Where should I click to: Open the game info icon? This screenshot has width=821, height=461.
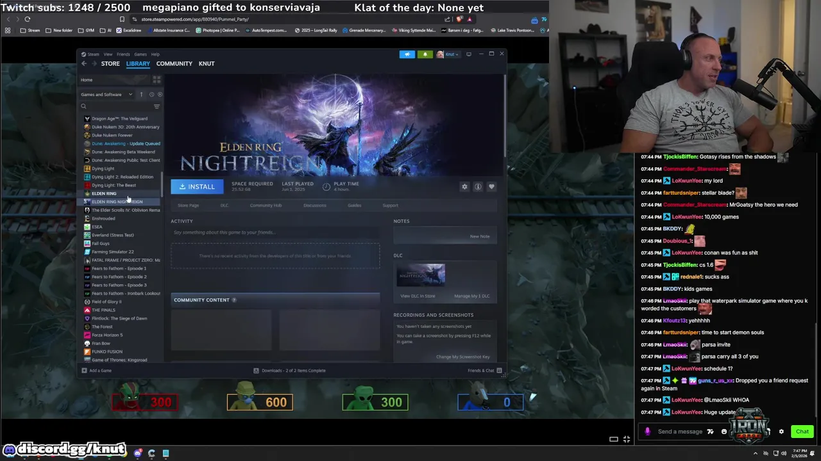click(478, 187)
